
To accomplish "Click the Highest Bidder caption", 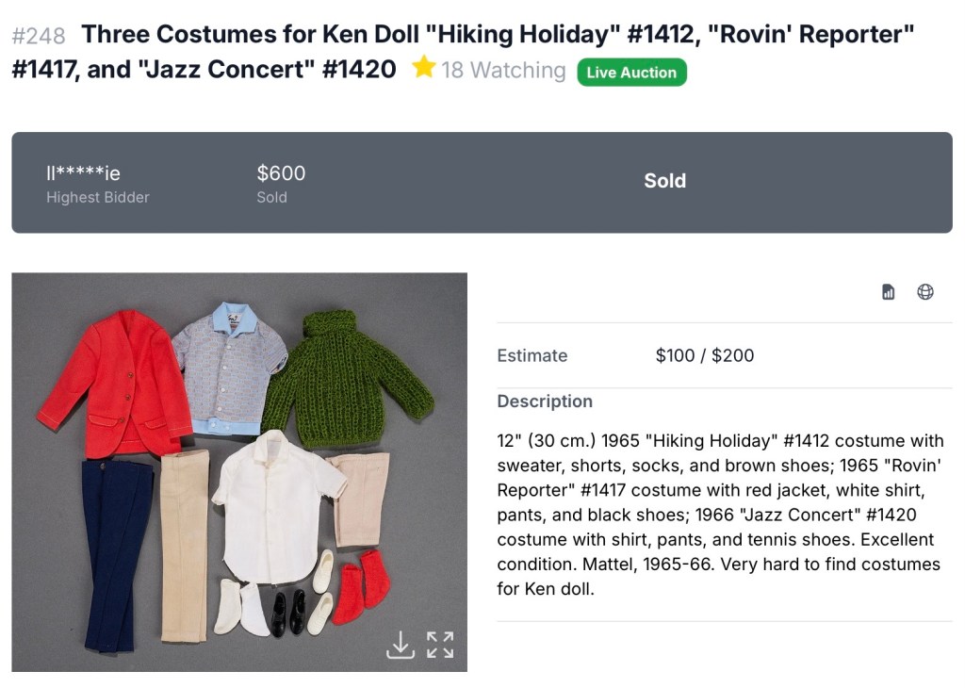I will (x=98, y=198).
